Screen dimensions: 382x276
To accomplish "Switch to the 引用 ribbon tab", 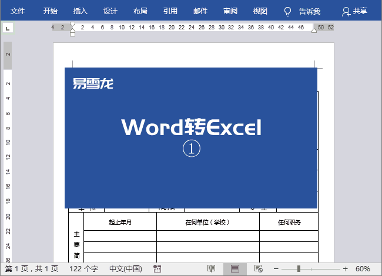I will point(170,11).
